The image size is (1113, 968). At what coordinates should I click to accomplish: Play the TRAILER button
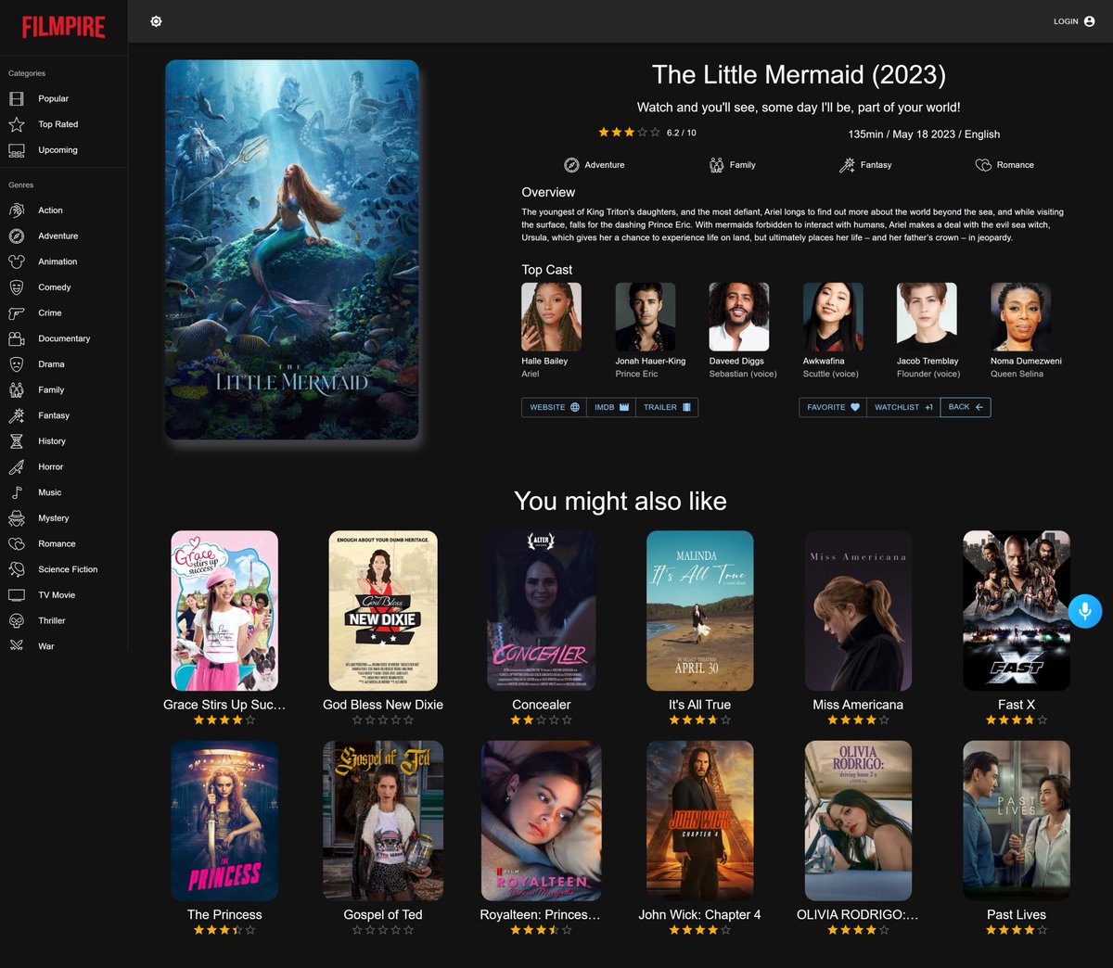point(667,407)
